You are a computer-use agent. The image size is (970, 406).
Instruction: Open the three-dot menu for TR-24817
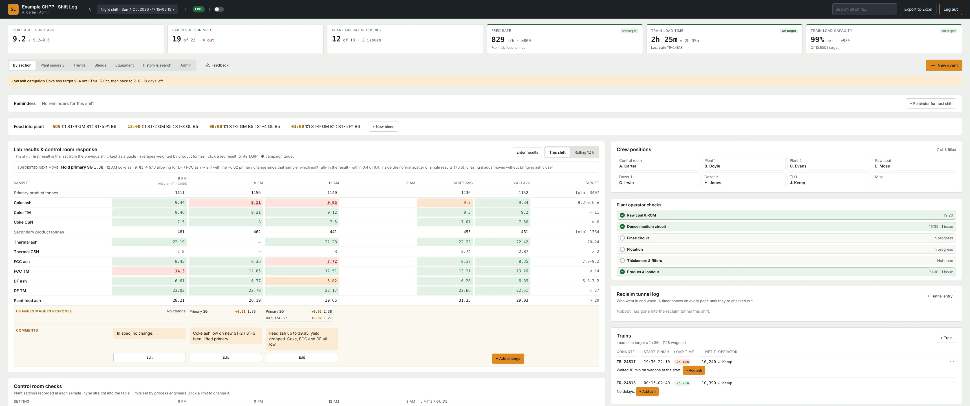click(x=952, y=362)
